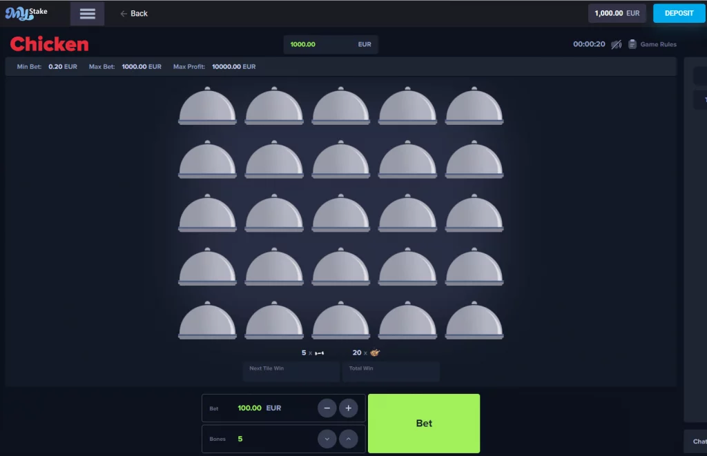Click the bone count icon

(x=318, y=353)
